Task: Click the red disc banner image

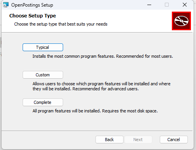Action: tap(181, 21)
